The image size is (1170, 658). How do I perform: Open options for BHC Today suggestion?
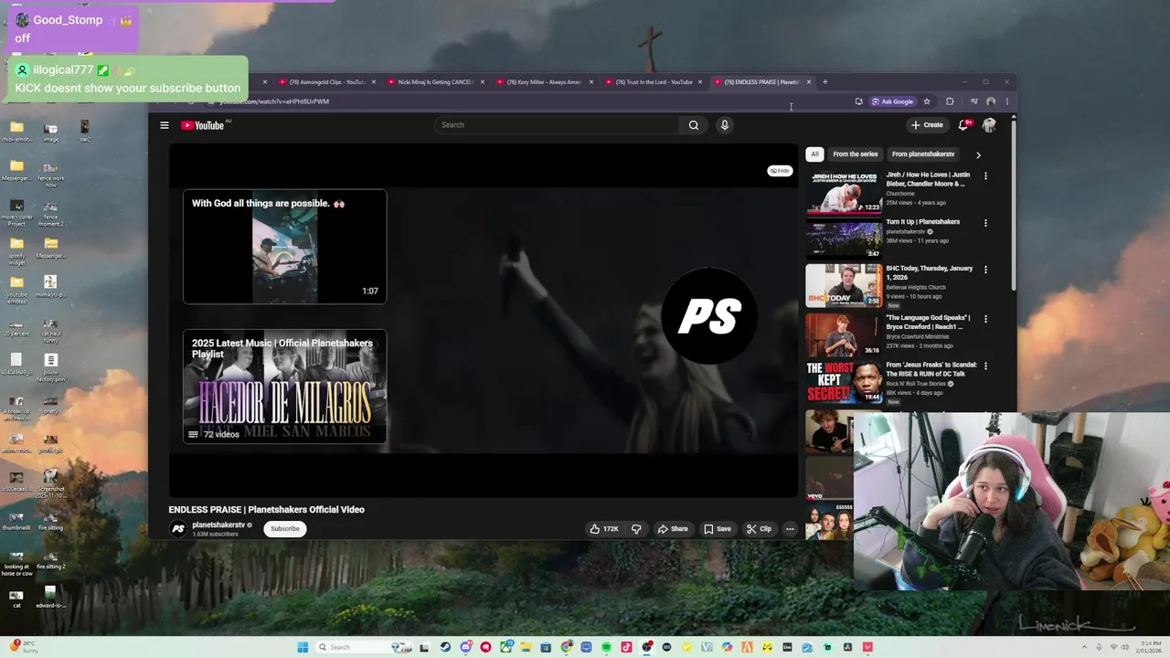coord(985,270)
